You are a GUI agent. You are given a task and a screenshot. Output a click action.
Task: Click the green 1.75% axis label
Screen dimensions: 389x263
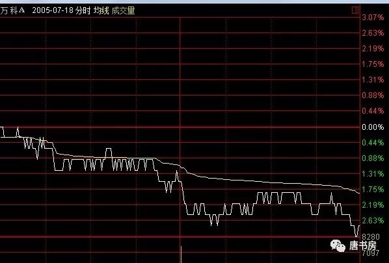point(373,190)
